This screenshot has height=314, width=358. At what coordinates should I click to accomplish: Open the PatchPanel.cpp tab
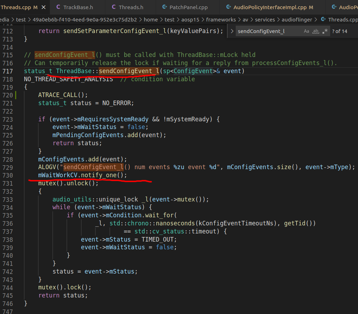189,7
